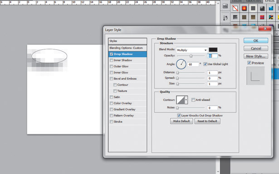Enable the Inner Shadow checkbox
Viewport: 279px width, 174px height.
(x=112, y=60)
